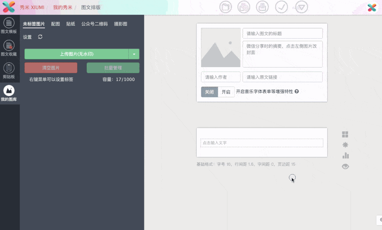The height and width of the screenshot is (230, 382).
Task: Open the 图文收藏 panel
Action: tap(9, 47)
